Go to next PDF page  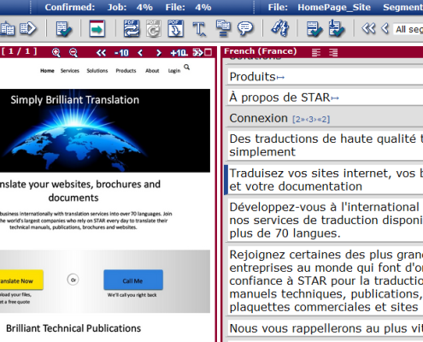click(159, 53)
